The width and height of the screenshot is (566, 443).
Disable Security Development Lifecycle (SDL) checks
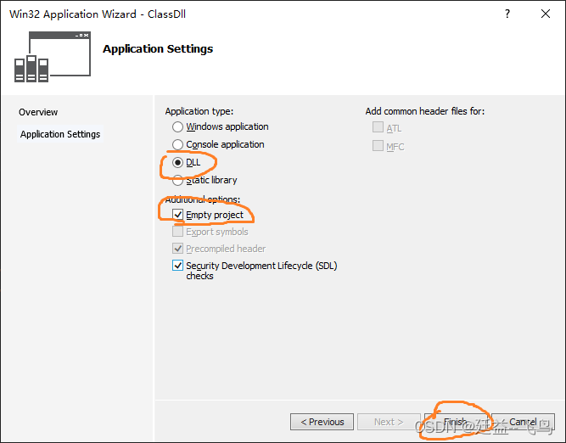(178, 266)
